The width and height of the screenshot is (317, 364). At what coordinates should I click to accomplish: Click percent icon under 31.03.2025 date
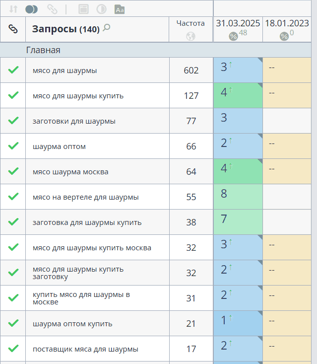(233, 36)
